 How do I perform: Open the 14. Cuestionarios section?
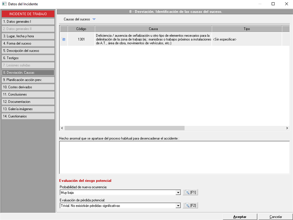coord(28,116)
